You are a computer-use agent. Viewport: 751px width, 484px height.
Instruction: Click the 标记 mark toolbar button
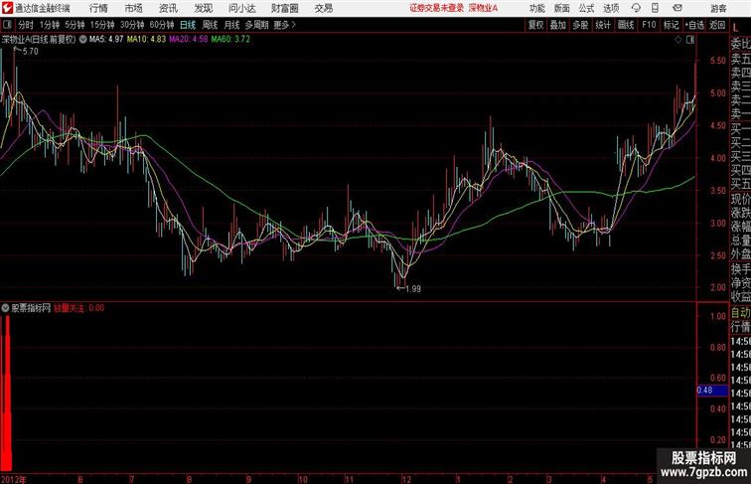coord(671,25)
